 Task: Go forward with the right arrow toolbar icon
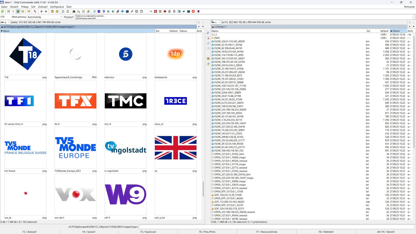point(46,11)
